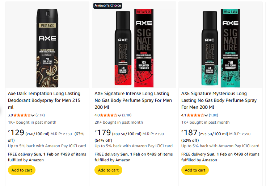Expand the rating chevron for Signature Mysterious
266x186 pixels.
(206, 115)
